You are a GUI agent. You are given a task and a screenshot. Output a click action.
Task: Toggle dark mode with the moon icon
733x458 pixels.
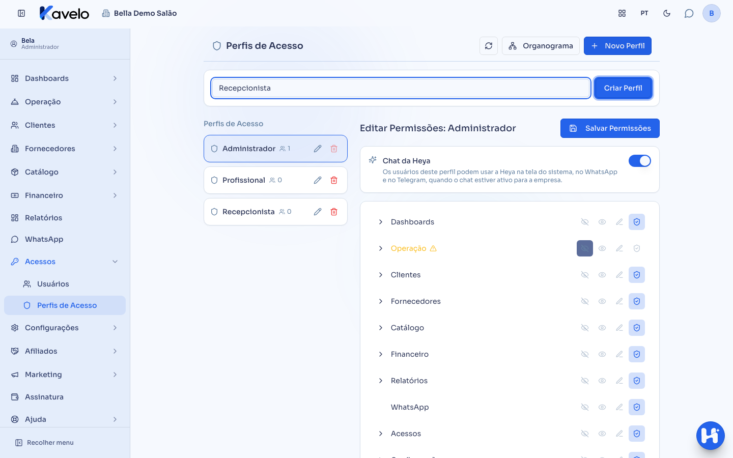667,13
